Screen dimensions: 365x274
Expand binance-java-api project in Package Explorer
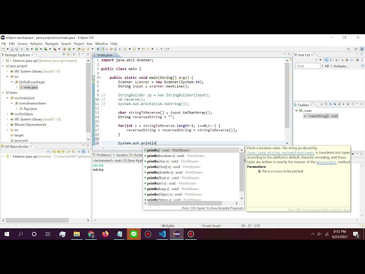(3, 61)
